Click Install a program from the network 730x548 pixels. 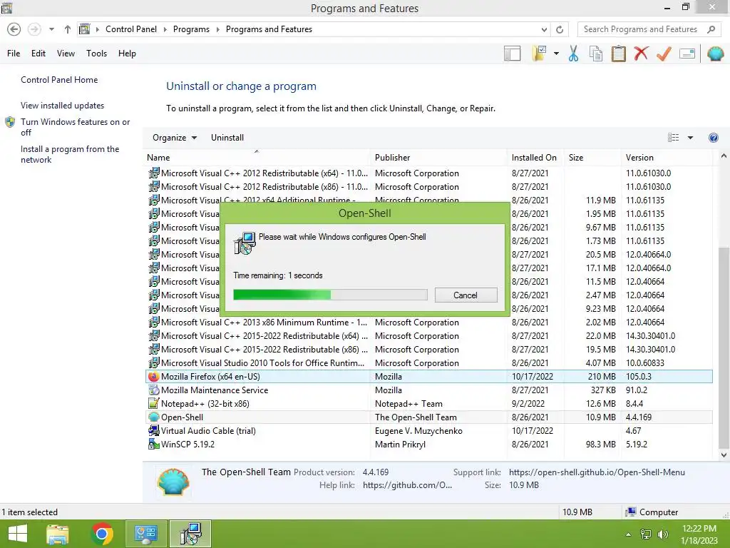pos(70,154)
